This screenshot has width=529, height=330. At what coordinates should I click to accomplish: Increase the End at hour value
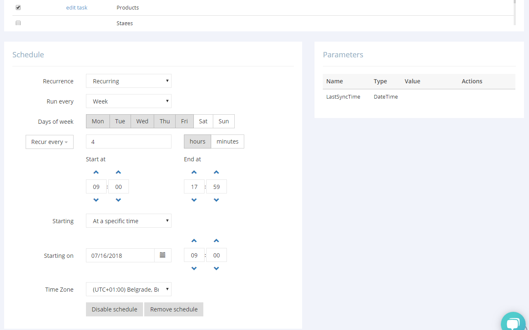pyautogui.click(x=194, y=172)
